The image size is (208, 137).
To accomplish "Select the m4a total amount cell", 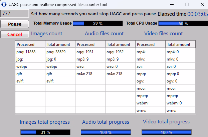I will (120, 74).
